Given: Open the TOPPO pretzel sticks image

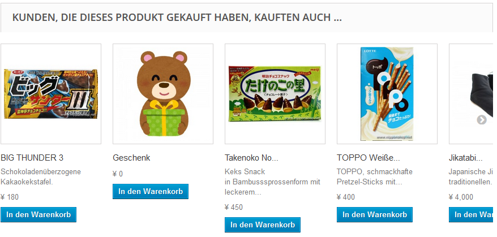Looking at the screenshot, I should (x=387, y=94).
